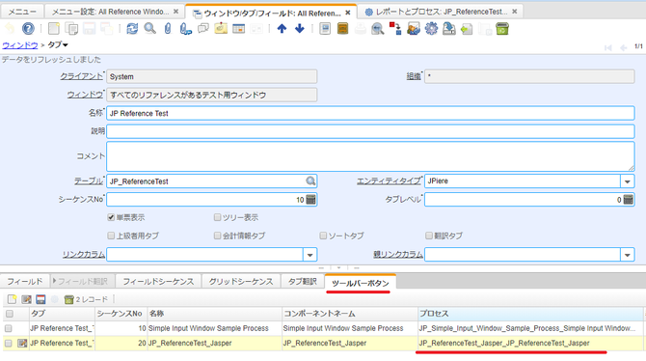
Task: Enable the ツリー表示 checkbox
Action: (217, 217)
